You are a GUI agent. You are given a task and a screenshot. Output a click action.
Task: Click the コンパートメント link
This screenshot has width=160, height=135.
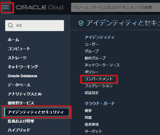point(99,79)
